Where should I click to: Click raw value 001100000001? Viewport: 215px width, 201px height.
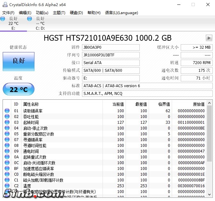[x=191, y=122]
